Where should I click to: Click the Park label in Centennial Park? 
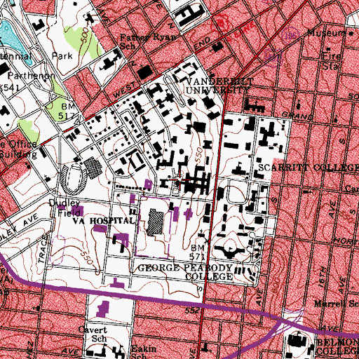point(62,55)
